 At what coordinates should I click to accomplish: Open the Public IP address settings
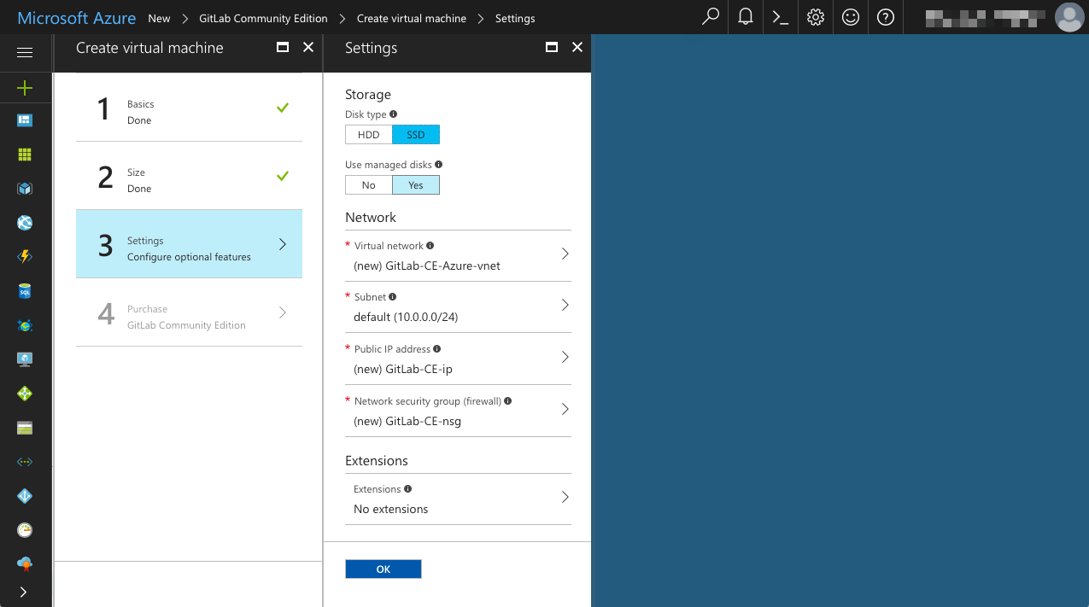tap(565, 358)
